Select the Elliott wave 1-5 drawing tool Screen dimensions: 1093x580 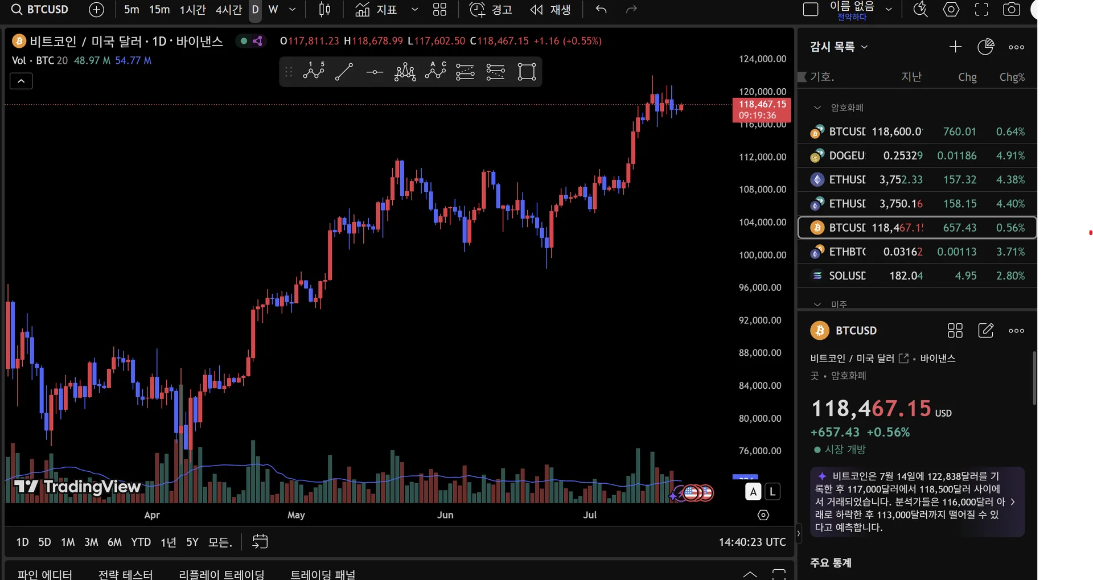coord(314,72)
